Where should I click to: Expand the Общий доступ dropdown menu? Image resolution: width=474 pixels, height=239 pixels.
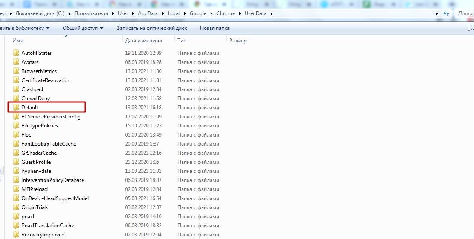tap(83, 28)
